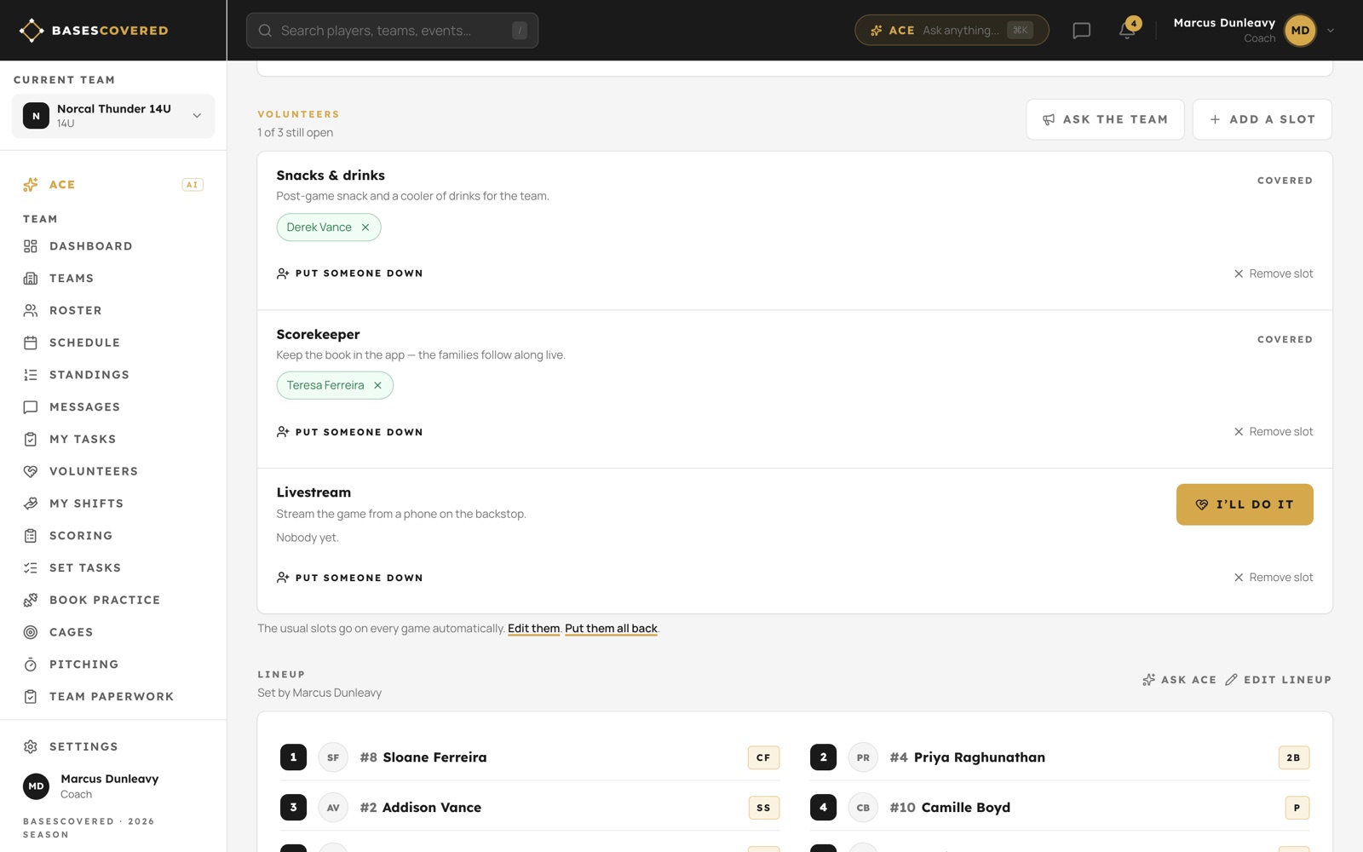
Task: Put someone down for Snacks & drinks
Action: tap(350, 273)
